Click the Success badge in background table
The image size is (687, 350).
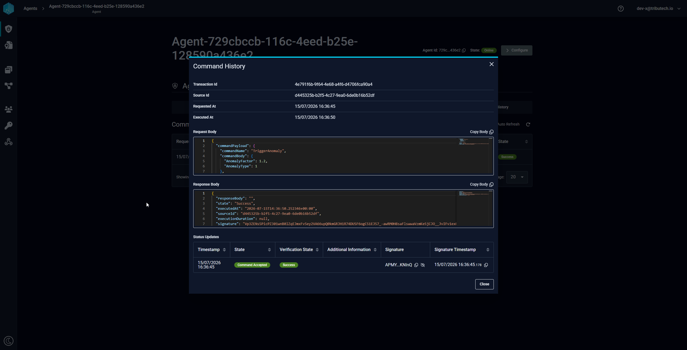[507, 157]
